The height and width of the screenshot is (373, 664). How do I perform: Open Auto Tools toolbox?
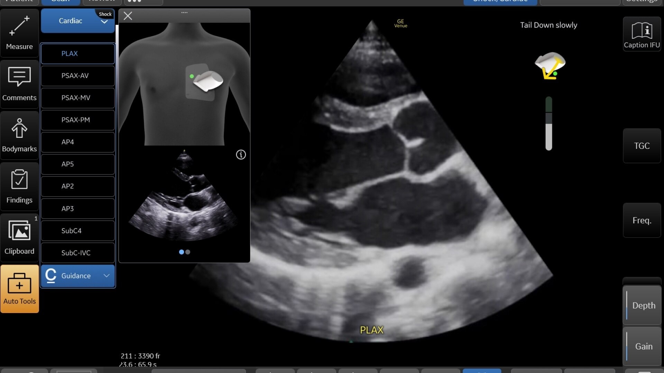pos(19,289)
